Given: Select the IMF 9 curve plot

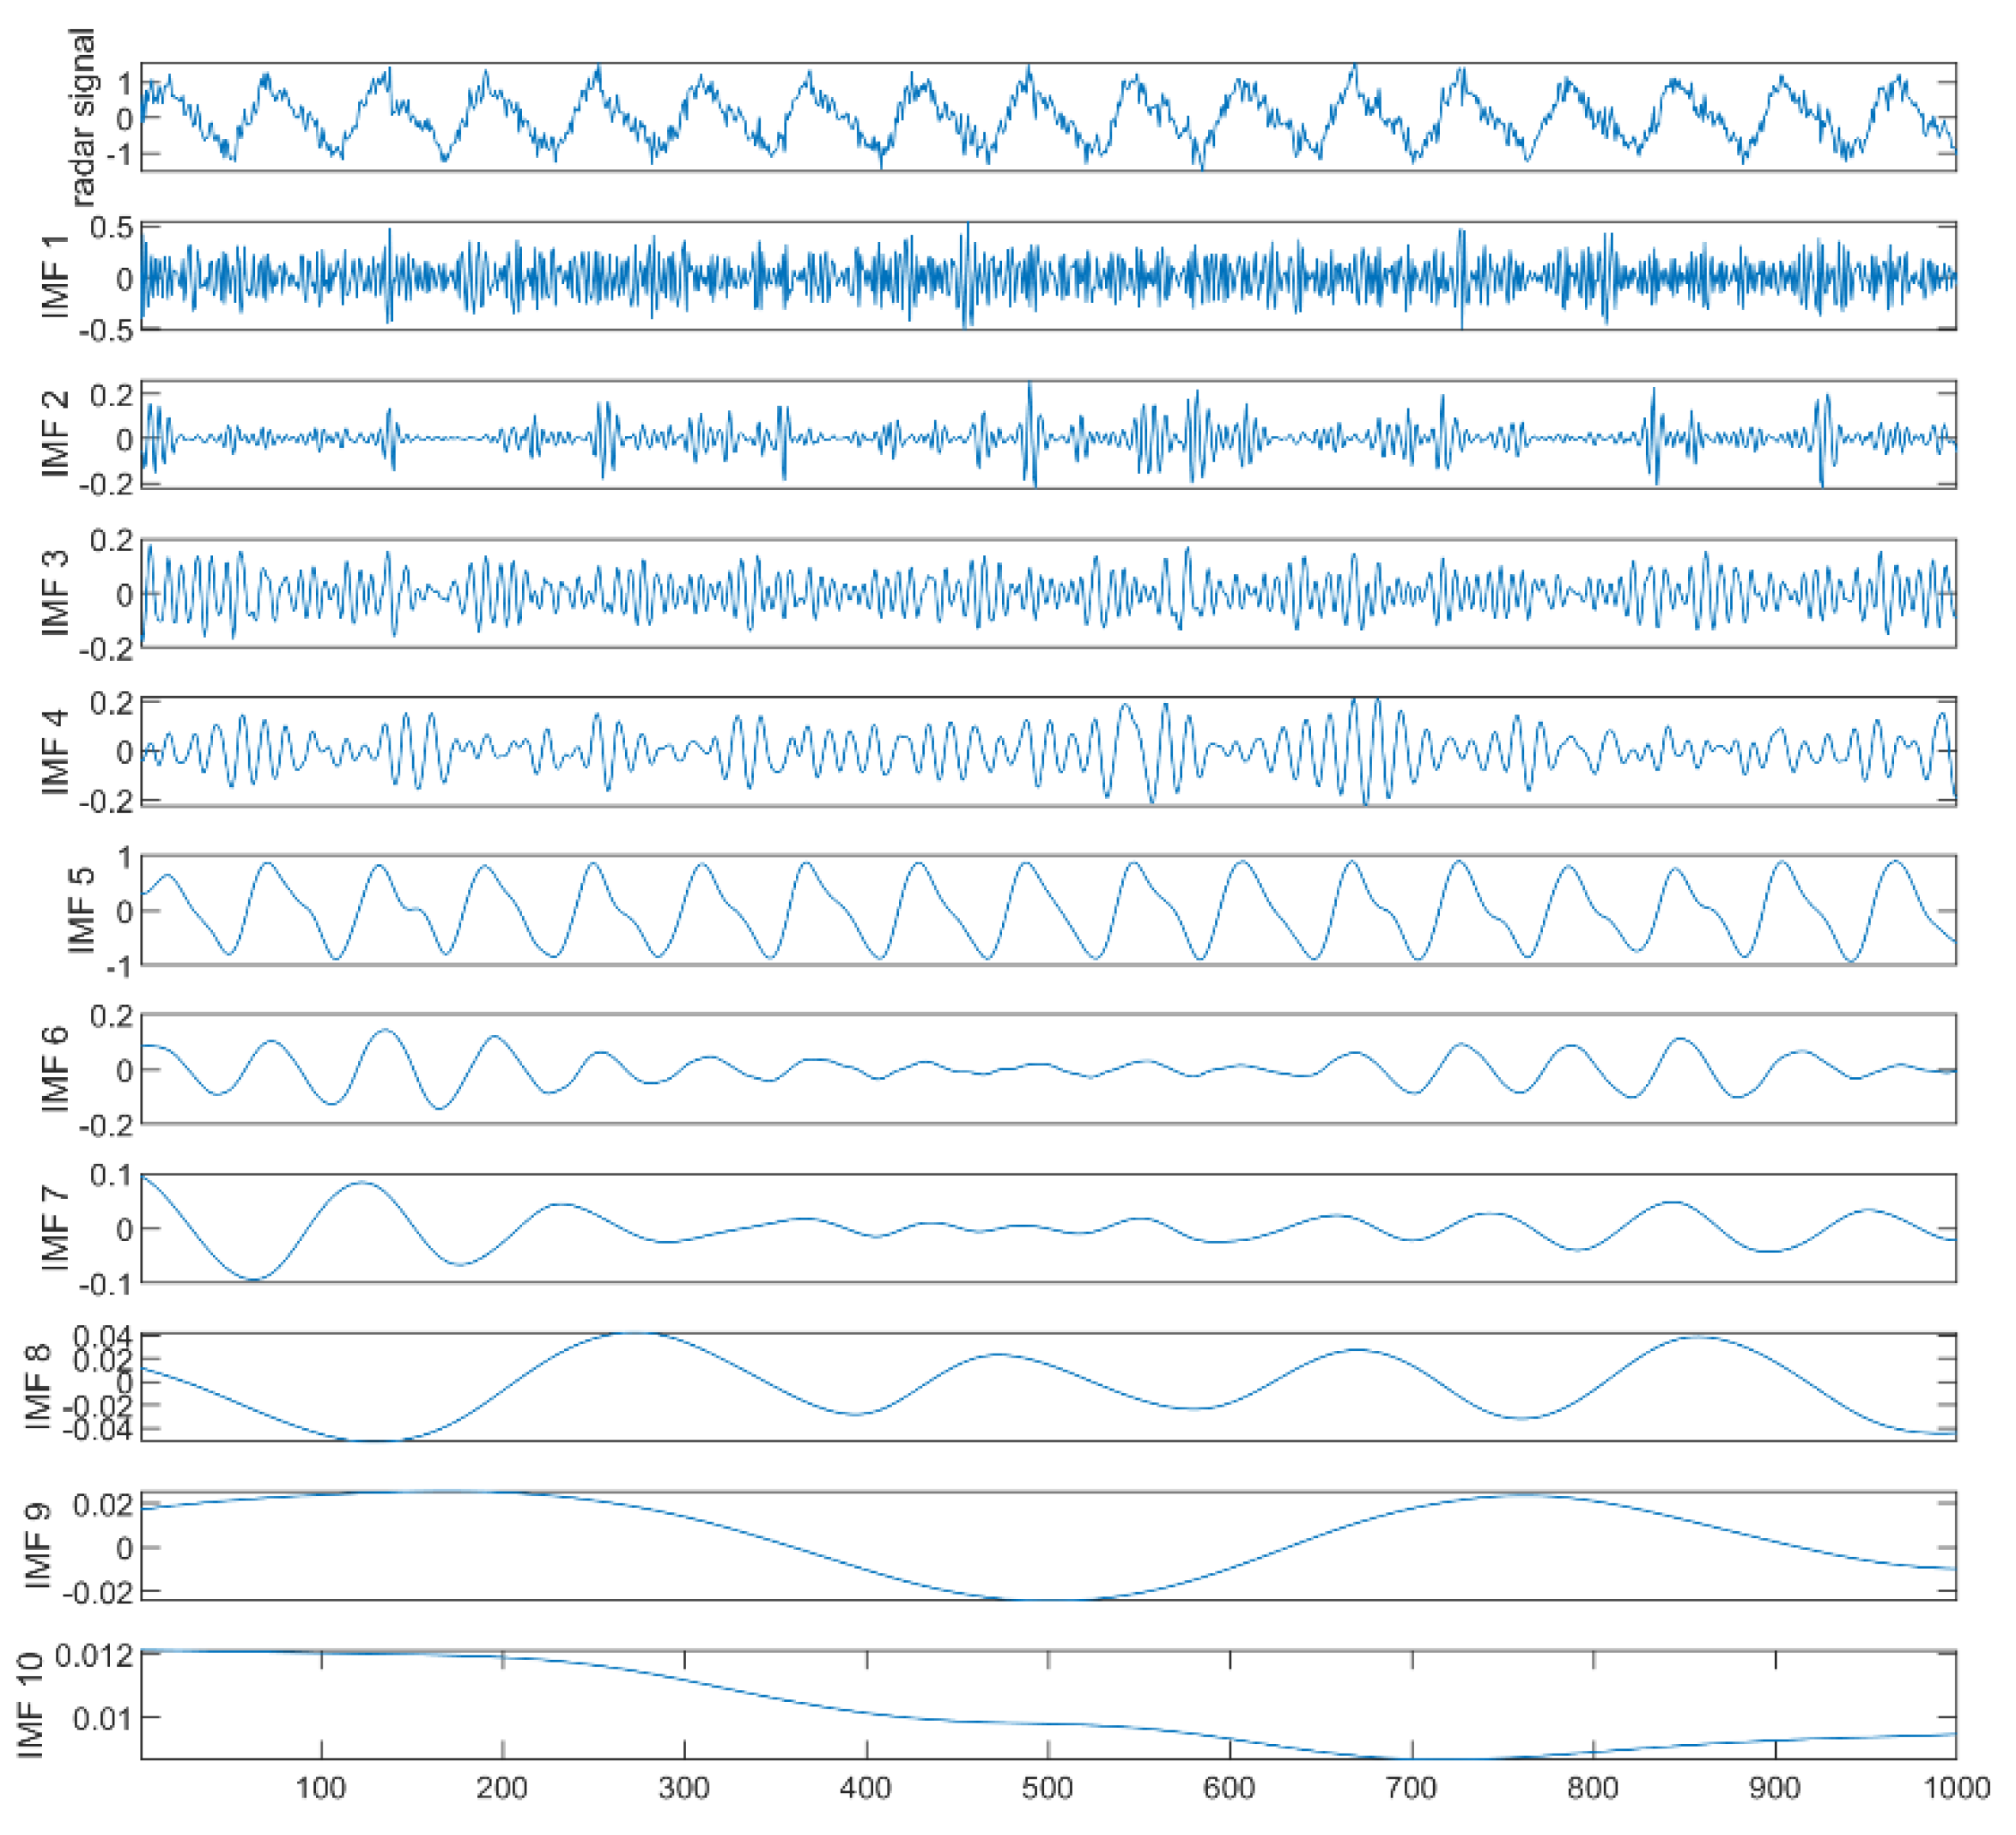Looking at the screenshot, I should pos(1048,1545).
